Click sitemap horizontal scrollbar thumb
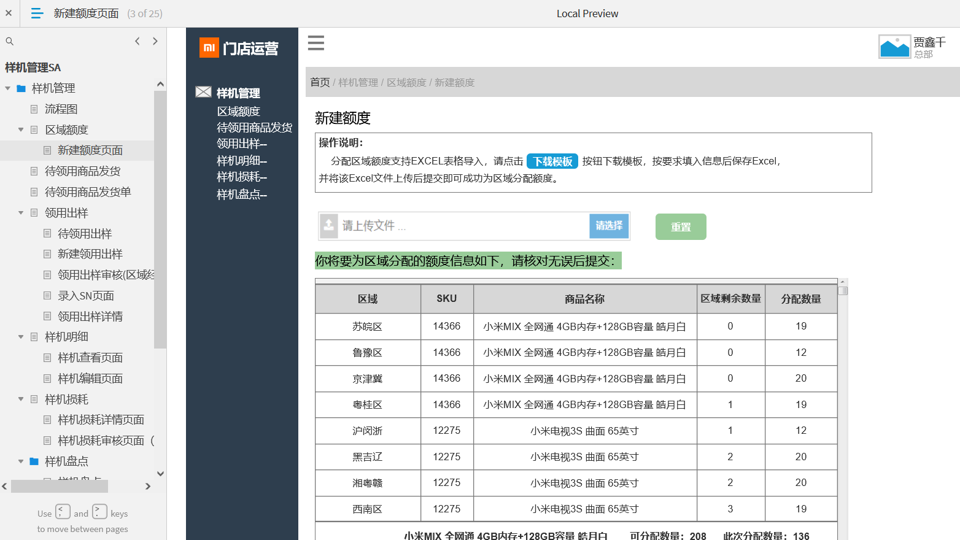Screen dimensions: 960x540 point(60,486)
